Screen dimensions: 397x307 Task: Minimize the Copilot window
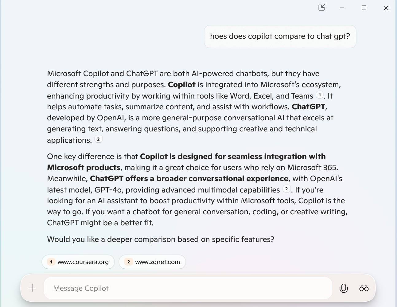(x=342, y=8)
